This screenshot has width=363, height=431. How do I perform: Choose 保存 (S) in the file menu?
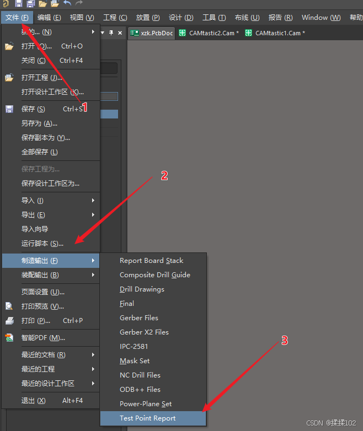[51, 109]
